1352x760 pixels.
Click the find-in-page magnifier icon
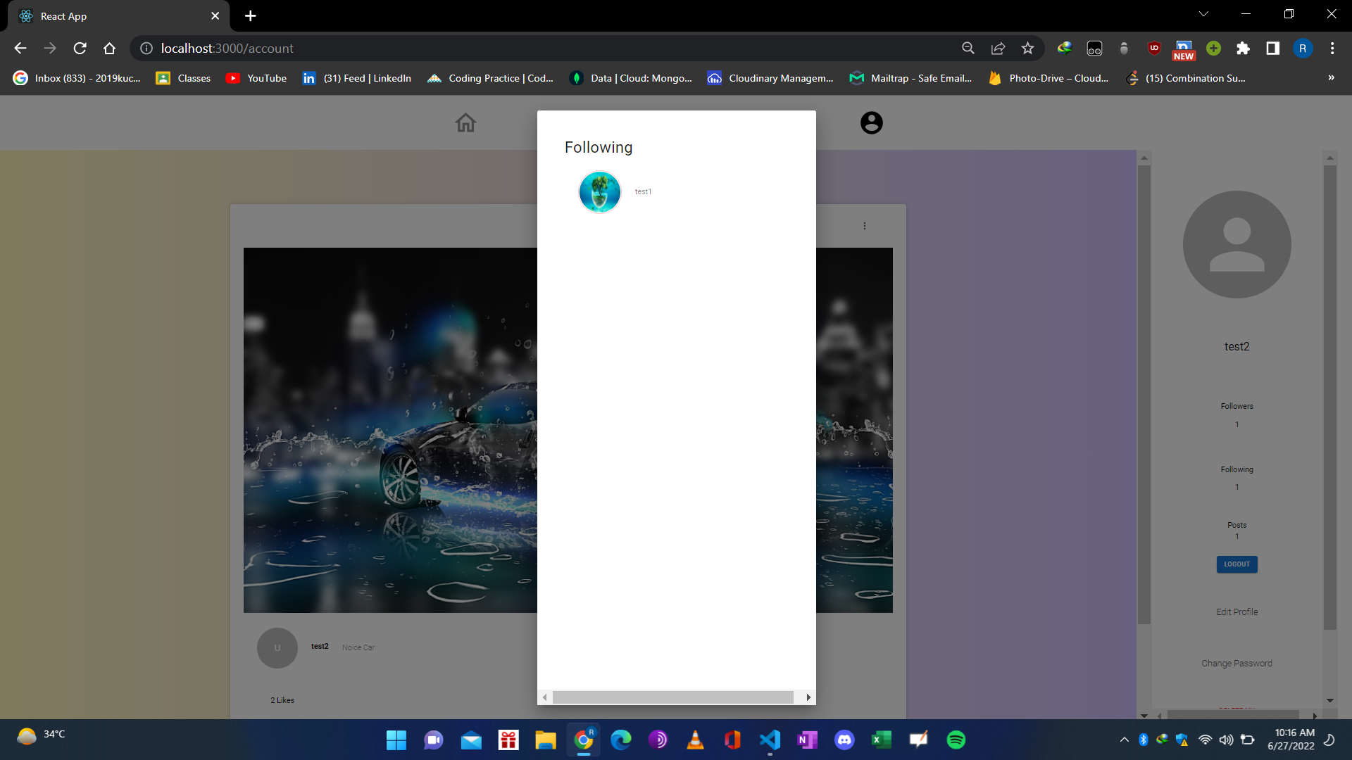[968, 48]
